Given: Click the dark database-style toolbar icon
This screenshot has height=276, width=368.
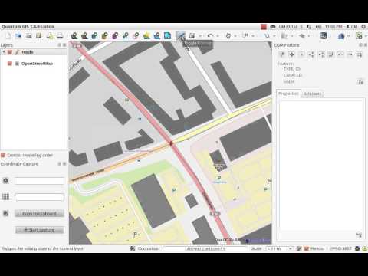Looking at the screenshot, I should tap(324, 35).
